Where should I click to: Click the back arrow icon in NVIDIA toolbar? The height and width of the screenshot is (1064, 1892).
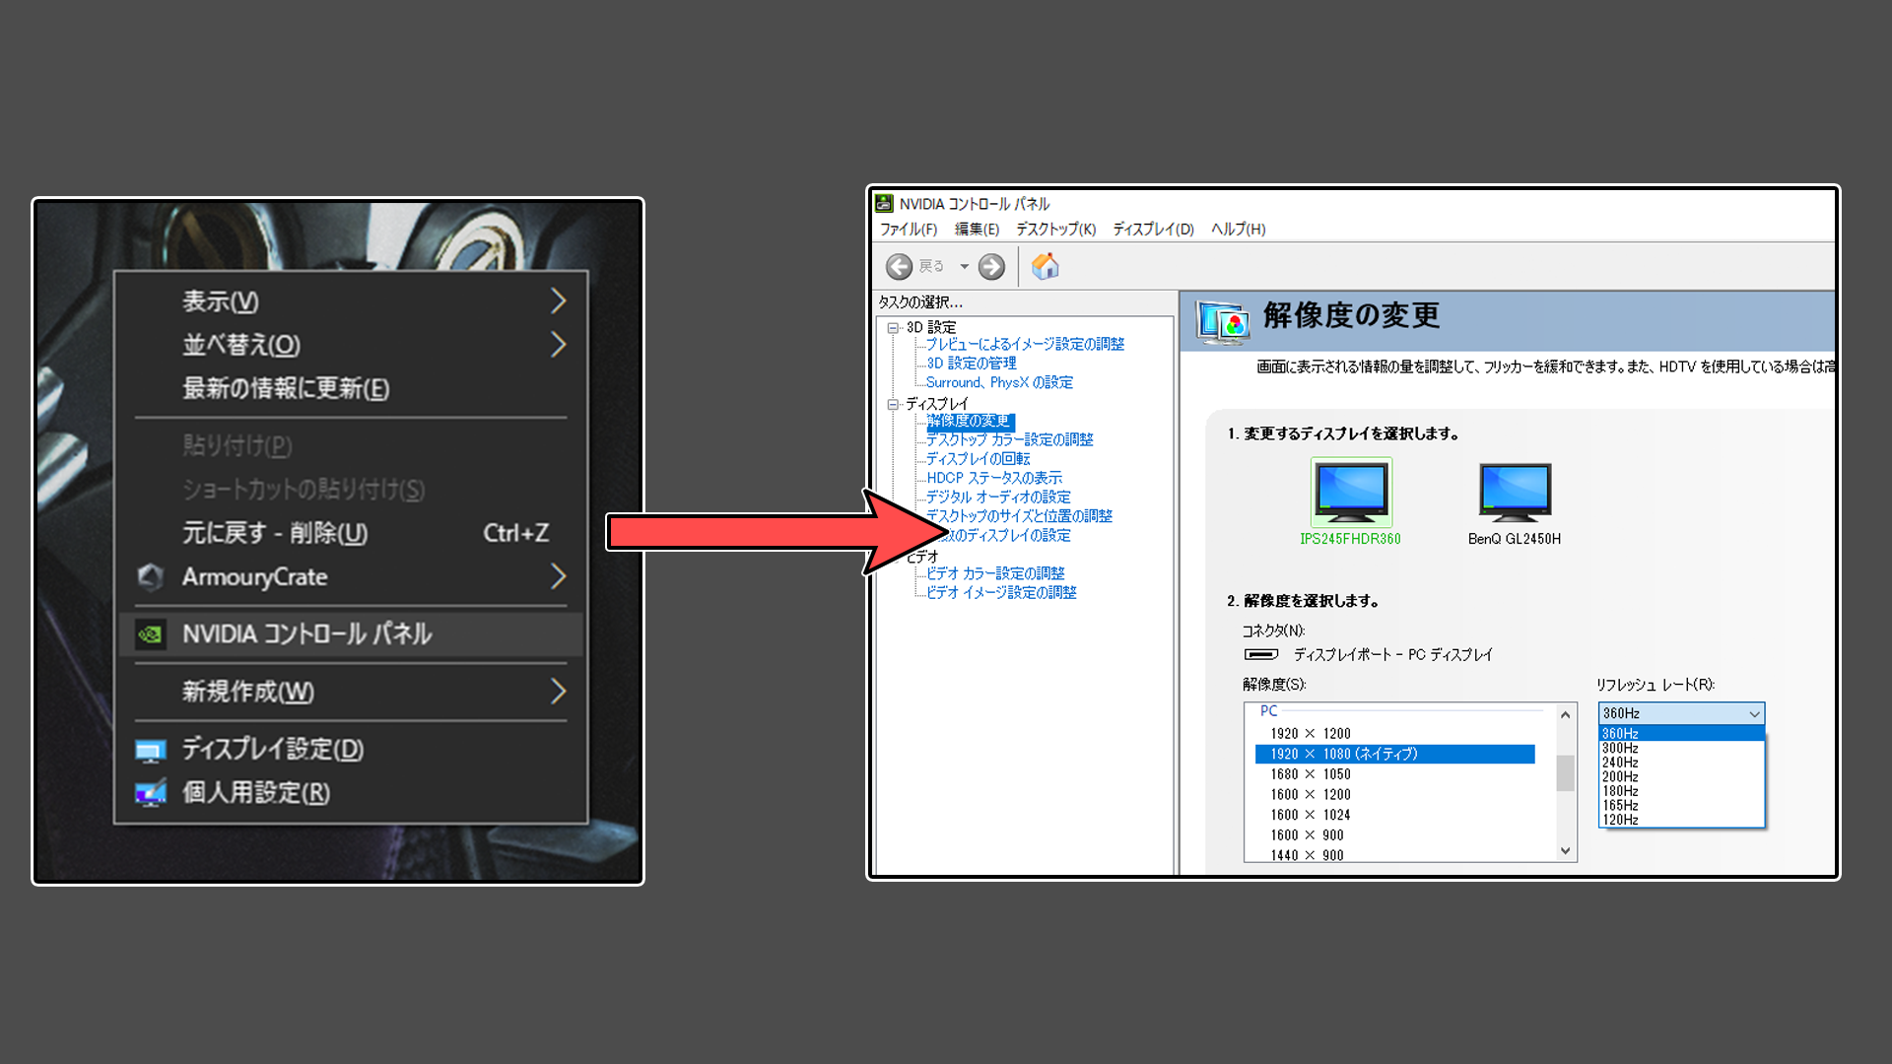(899, 266)
